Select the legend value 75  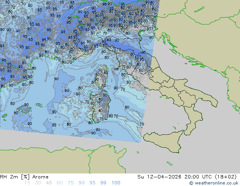point(70,183)
